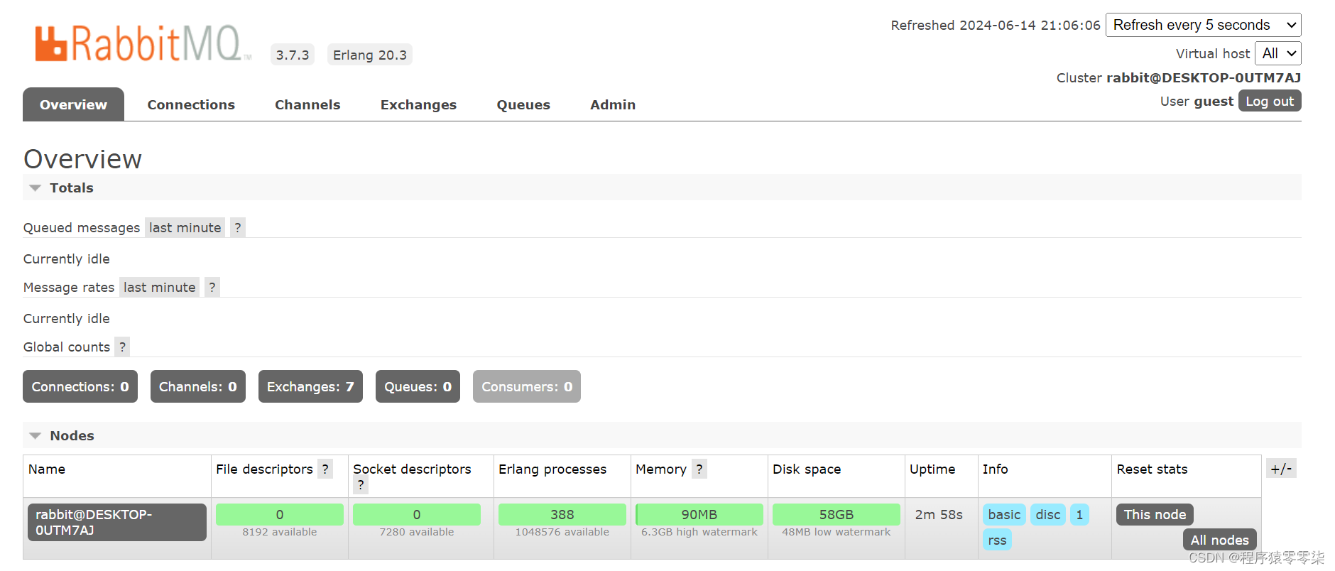Open help for Message rates
This screenshot has height=571, width=1335.
click(x=212, y=288)
